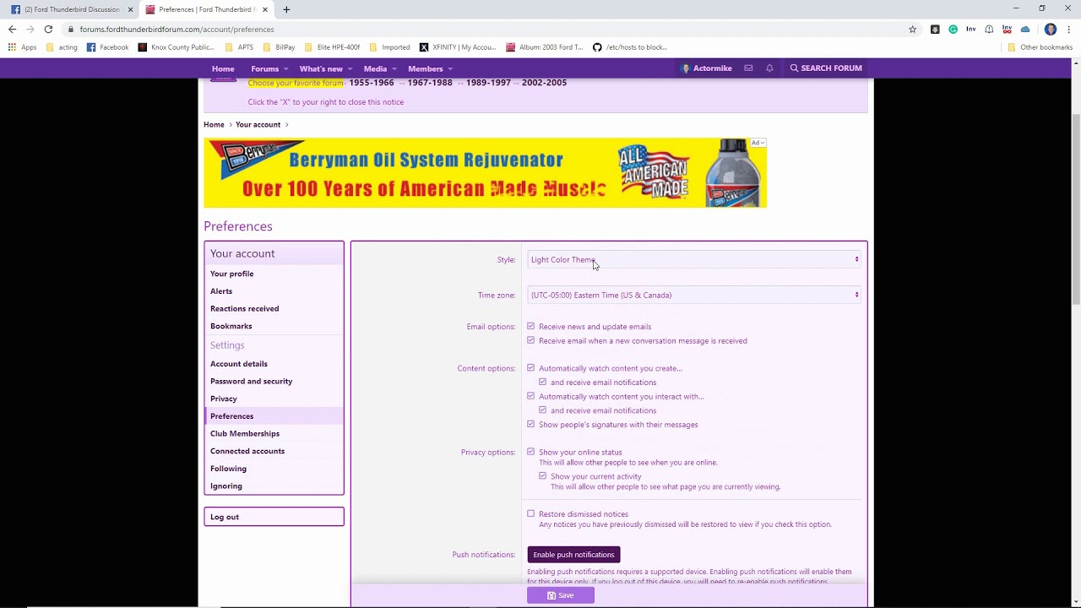The width and height of the screenshot is (1081, 608).
Task: Expand the What's new menu arrow
Action: coord(350,69)
